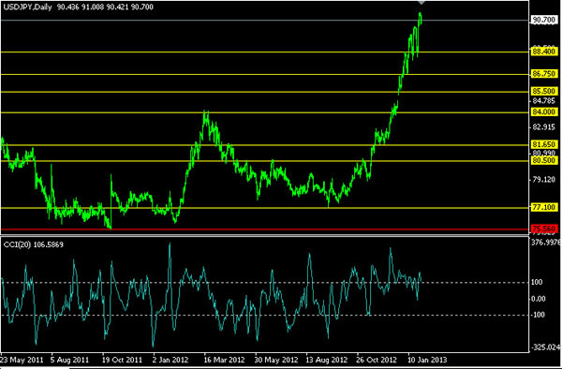Click the 13 Aug 2012 date label
Image resolution: width=562 pixels, height=369 pixels.
tap(326, 360)
